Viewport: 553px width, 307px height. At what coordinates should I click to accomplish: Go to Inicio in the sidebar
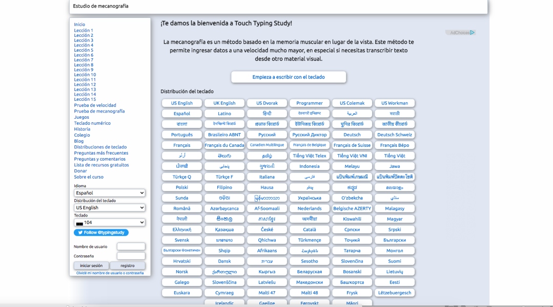pyautogui.click(x=79, y=24)
